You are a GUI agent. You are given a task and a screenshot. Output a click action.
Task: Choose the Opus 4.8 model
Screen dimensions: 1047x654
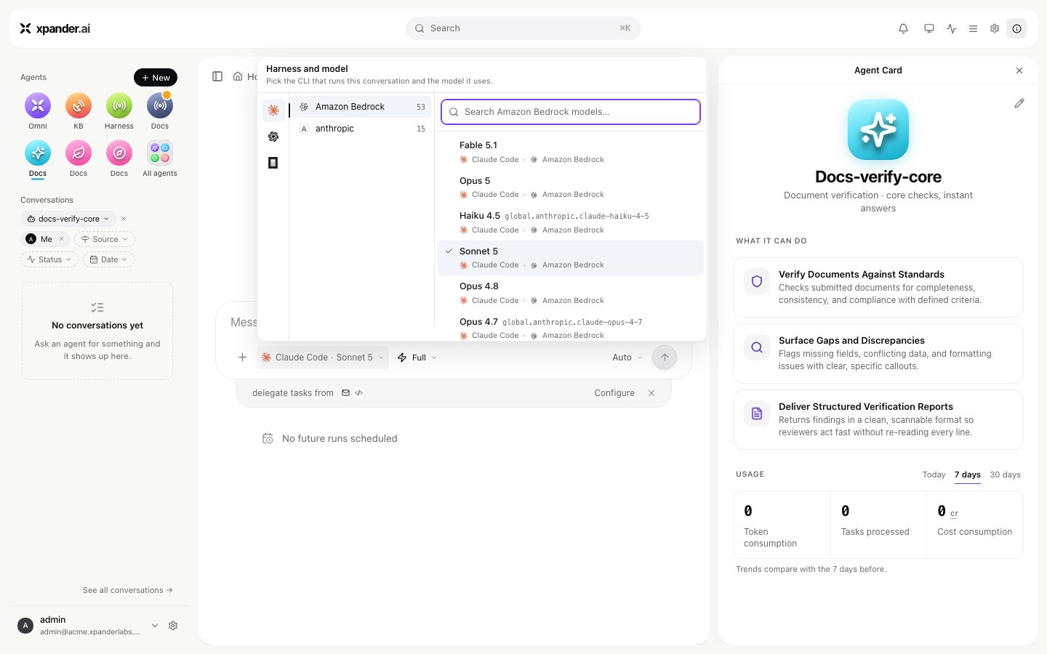pos(571,293)
